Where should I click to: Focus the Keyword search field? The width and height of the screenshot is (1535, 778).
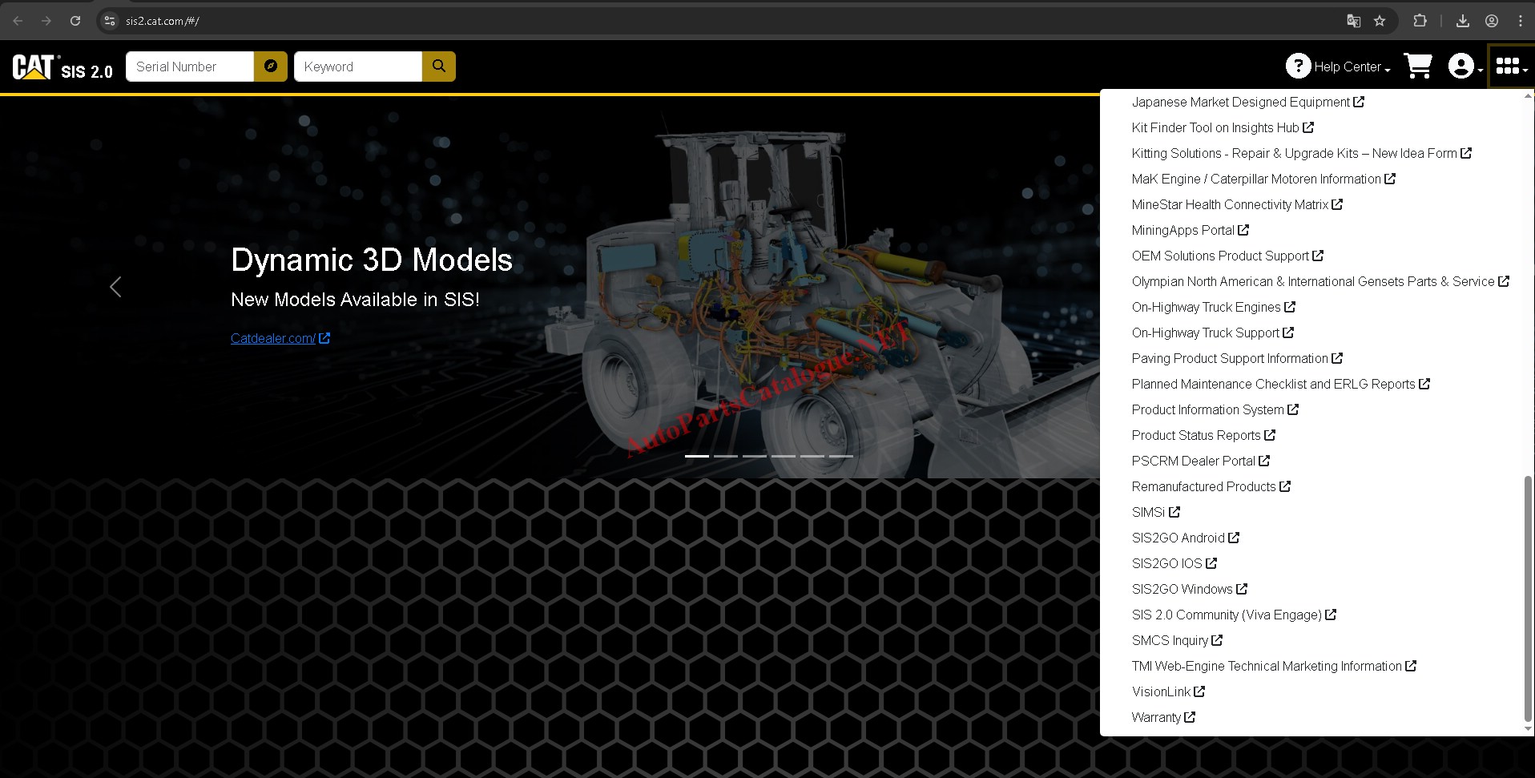tap(357, 67)
